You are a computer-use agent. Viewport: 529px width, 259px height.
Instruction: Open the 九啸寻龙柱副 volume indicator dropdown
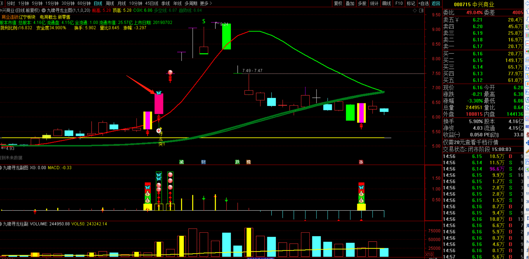click(1, 224)
